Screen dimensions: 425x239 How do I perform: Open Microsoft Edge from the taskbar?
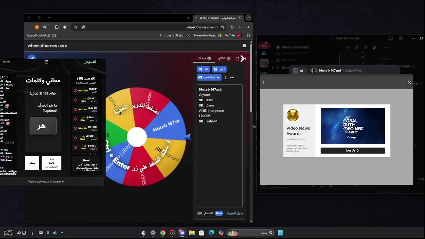(211, 233)
